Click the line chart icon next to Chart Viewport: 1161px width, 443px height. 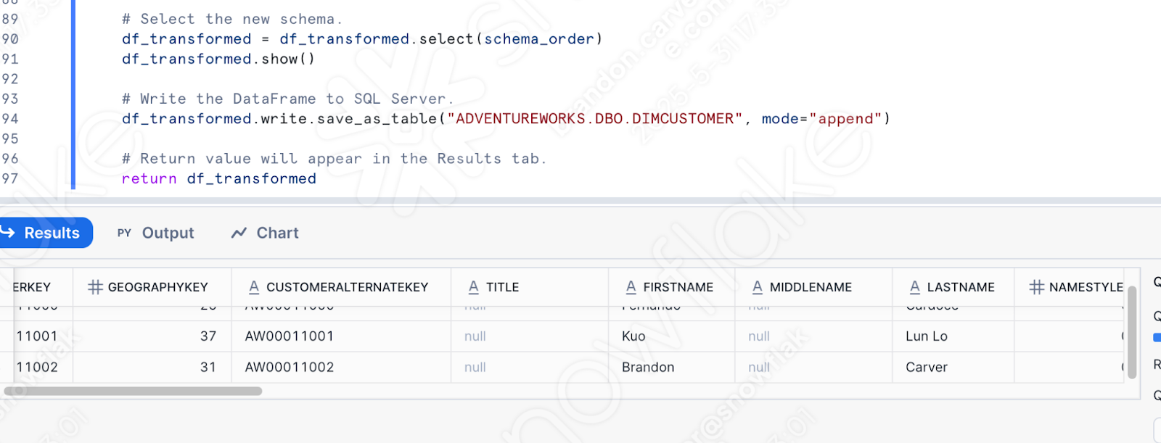click(238, 233)
